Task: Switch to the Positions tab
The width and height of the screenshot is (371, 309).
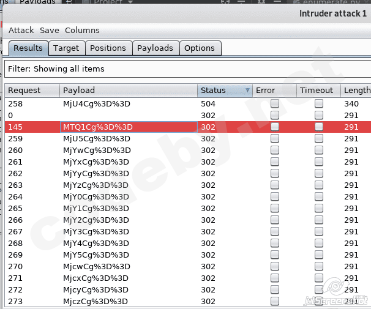Action: point(108,48)
